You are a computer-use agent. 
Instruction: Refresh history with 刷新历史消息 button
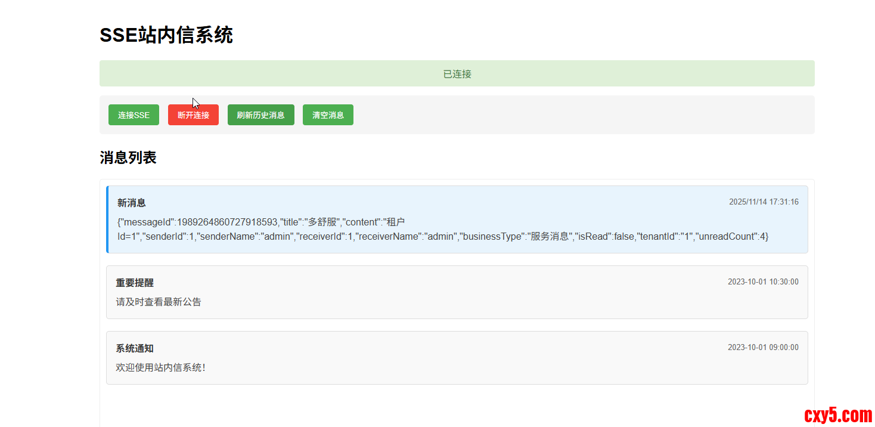coord(260,115)
